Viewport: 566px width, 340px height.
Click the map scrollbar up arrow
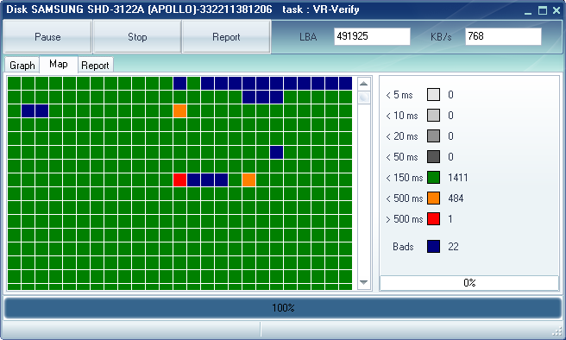[x=364, y=84]
